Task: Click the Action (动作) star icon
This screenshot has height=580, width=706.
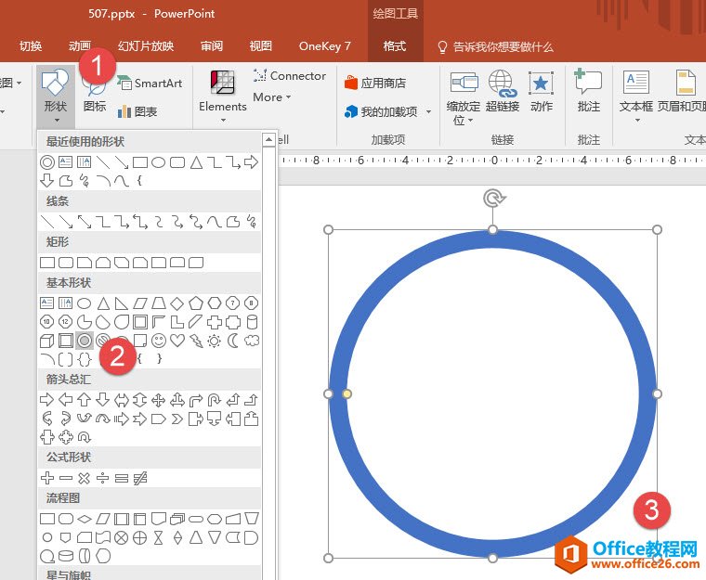Action: pos(542,92)
